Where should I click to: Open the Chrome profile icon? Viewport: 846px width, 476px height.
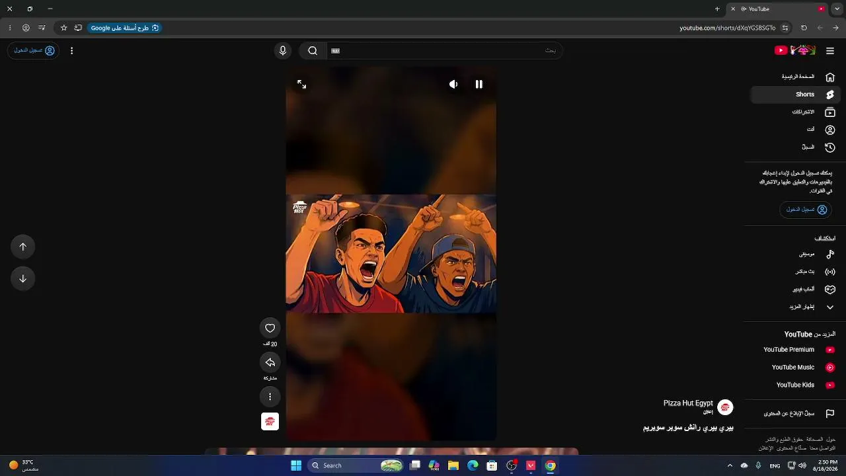[26, 28]
